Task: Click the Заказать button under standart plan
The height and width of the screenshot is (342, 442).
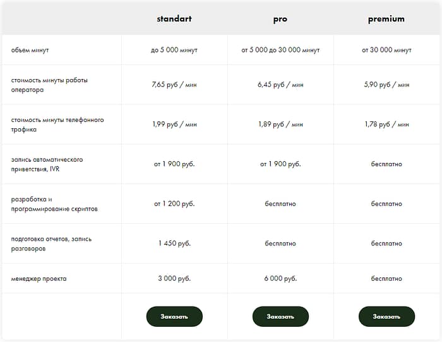Action: [x=174, y=316]
